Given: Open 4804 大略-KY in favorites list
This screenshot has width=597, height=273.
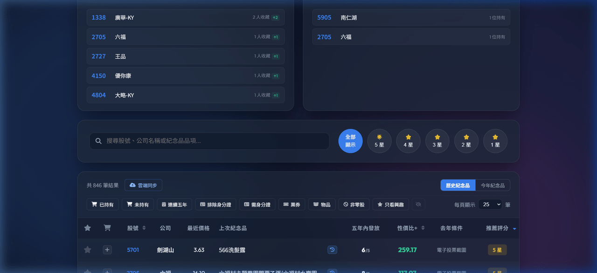Looking at the screenshot, I should (x=186, y=95).
